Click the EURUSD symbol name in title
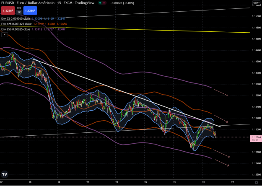 coord(8,3)
